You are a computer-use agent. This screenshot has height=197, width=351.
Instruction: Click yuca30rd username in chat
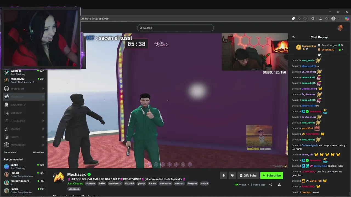point(307,128)
